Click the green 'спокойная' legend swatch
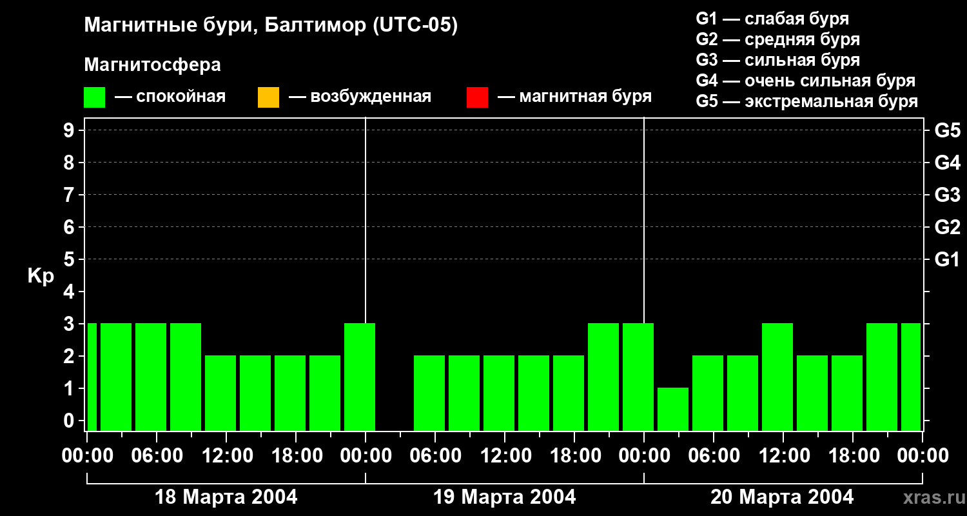967x516 pixels. pos(94,97)
